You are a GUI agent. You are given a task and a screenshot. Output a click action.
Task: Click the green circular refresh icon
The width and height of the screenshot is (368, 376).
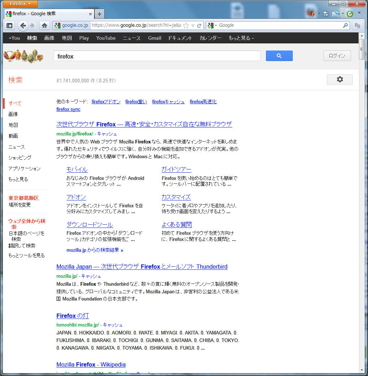point(350,14)
